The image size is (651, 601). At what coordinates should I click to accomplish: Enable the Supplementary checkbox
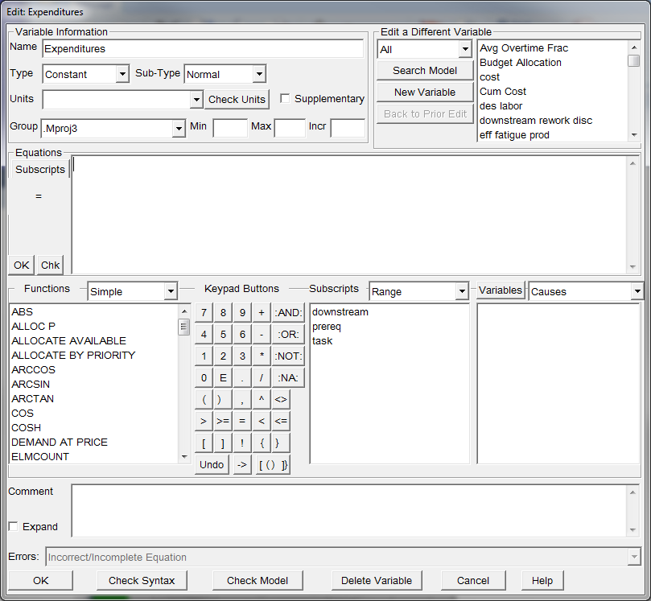coord(285,99)
